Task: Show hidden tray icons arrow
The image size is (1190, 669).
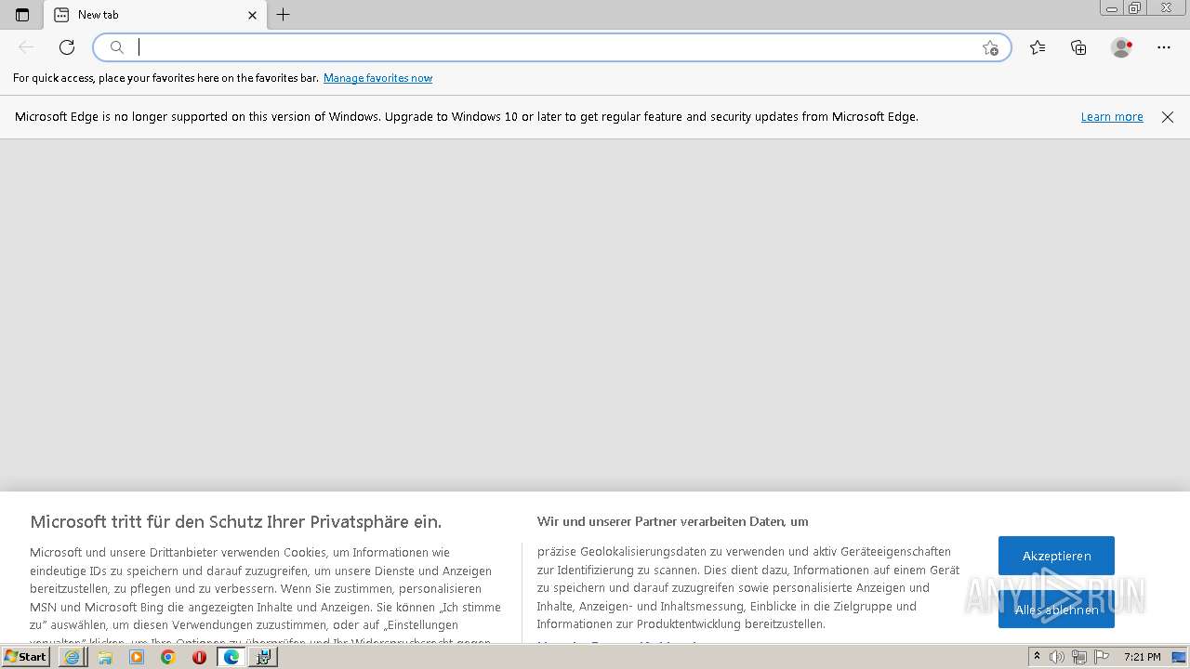Action: (1038, 657)
